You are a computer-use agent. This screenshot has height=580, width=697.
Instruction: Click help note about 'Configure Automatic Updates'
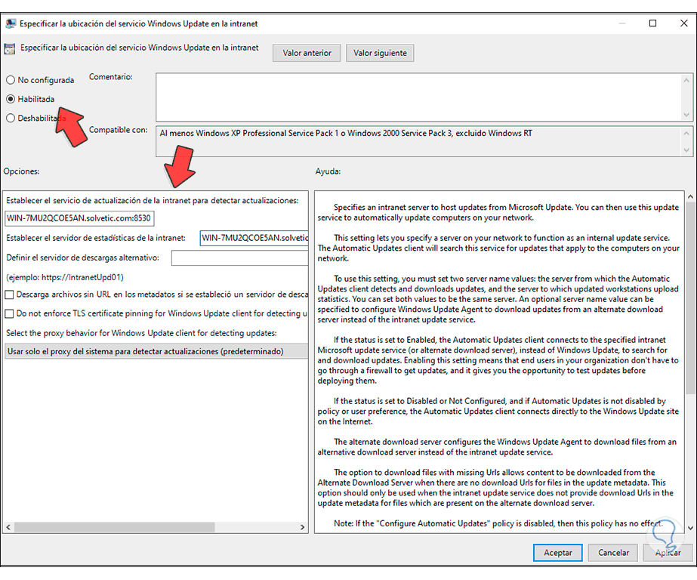498,523
